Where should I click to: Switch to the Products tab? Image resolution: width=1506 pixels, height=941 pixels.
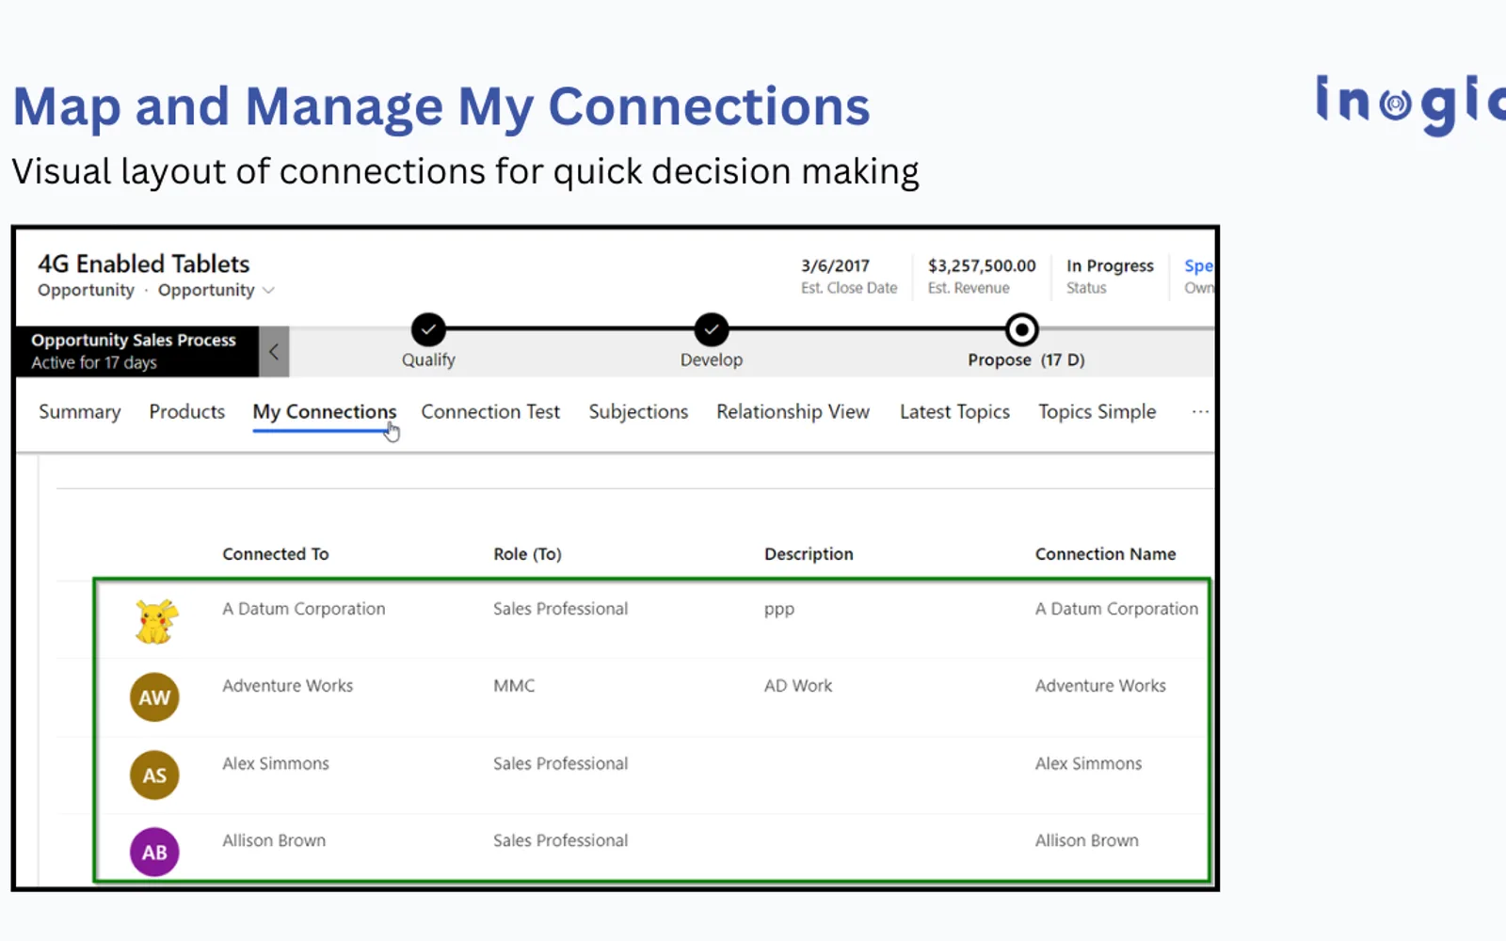click(x=187, y=412)
